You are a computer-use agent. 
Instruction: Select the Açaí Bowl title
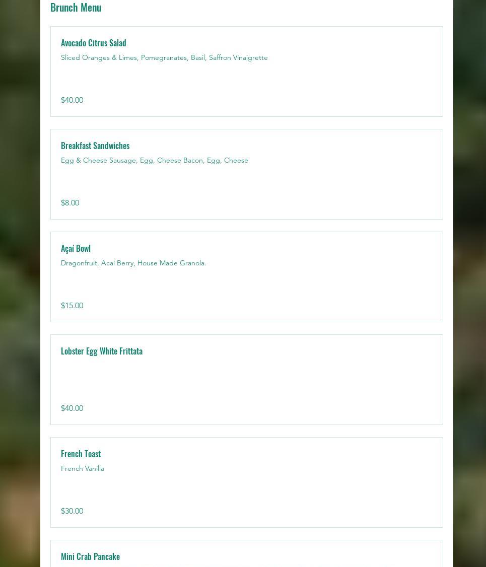tap(76, 248)
